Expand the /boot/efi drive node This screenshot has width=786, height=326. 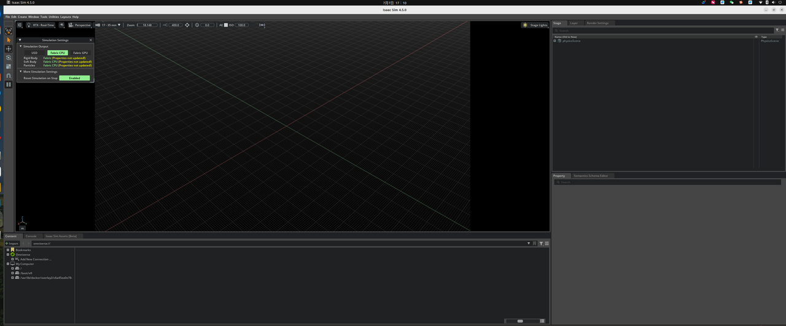coord(12,273)
